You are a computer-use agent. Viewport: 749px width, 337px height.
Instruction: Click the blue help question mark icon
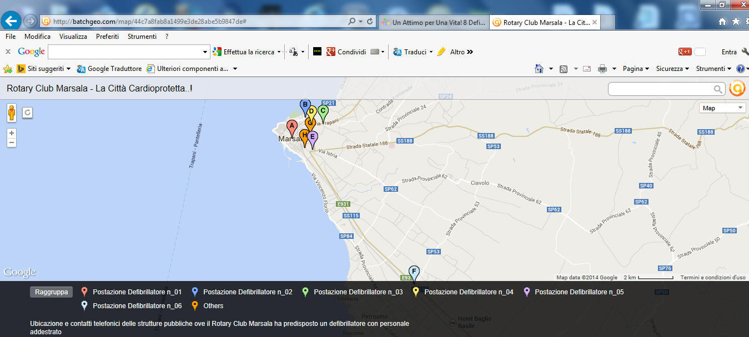pyautogui.click(x=740, y=69)
